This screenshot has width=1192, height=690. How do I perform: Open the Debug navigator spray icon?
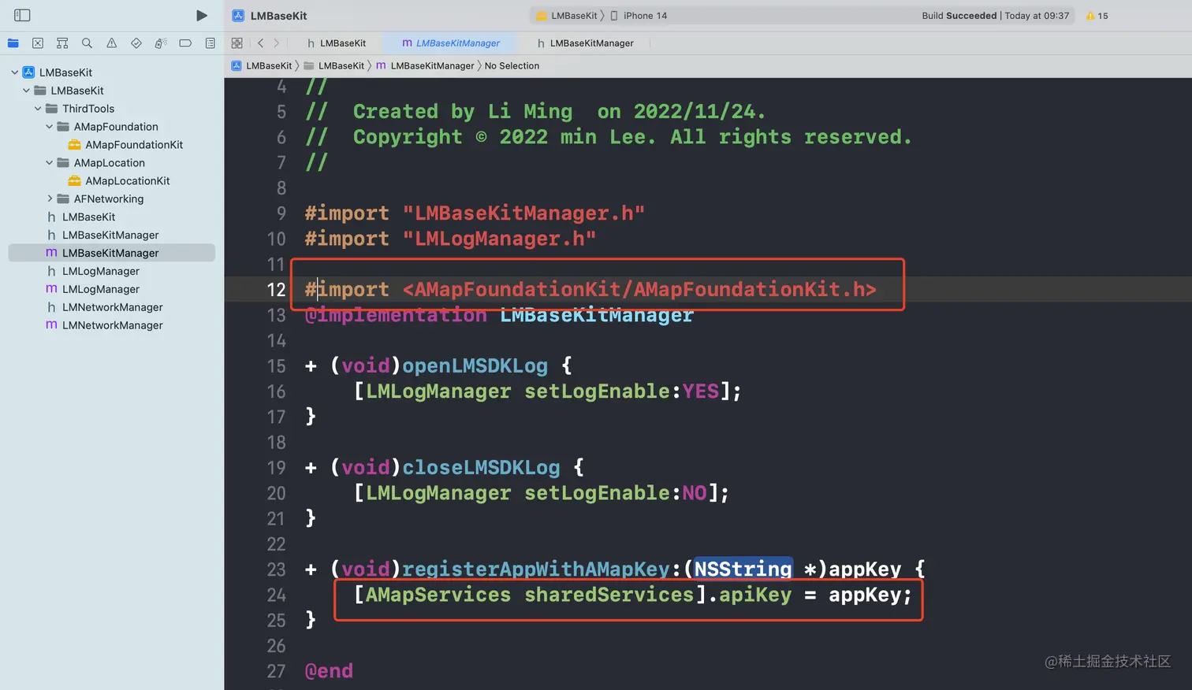coord(161,43)
